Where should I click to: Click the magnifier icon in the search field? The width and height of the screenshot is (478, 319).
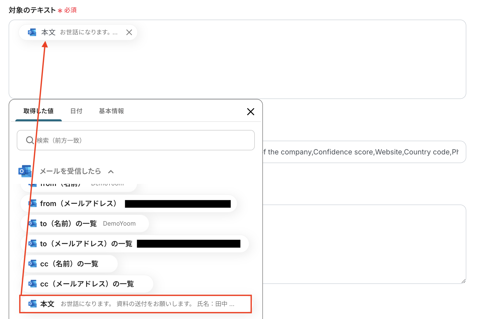pyautogui.click(x=29, y=140)
